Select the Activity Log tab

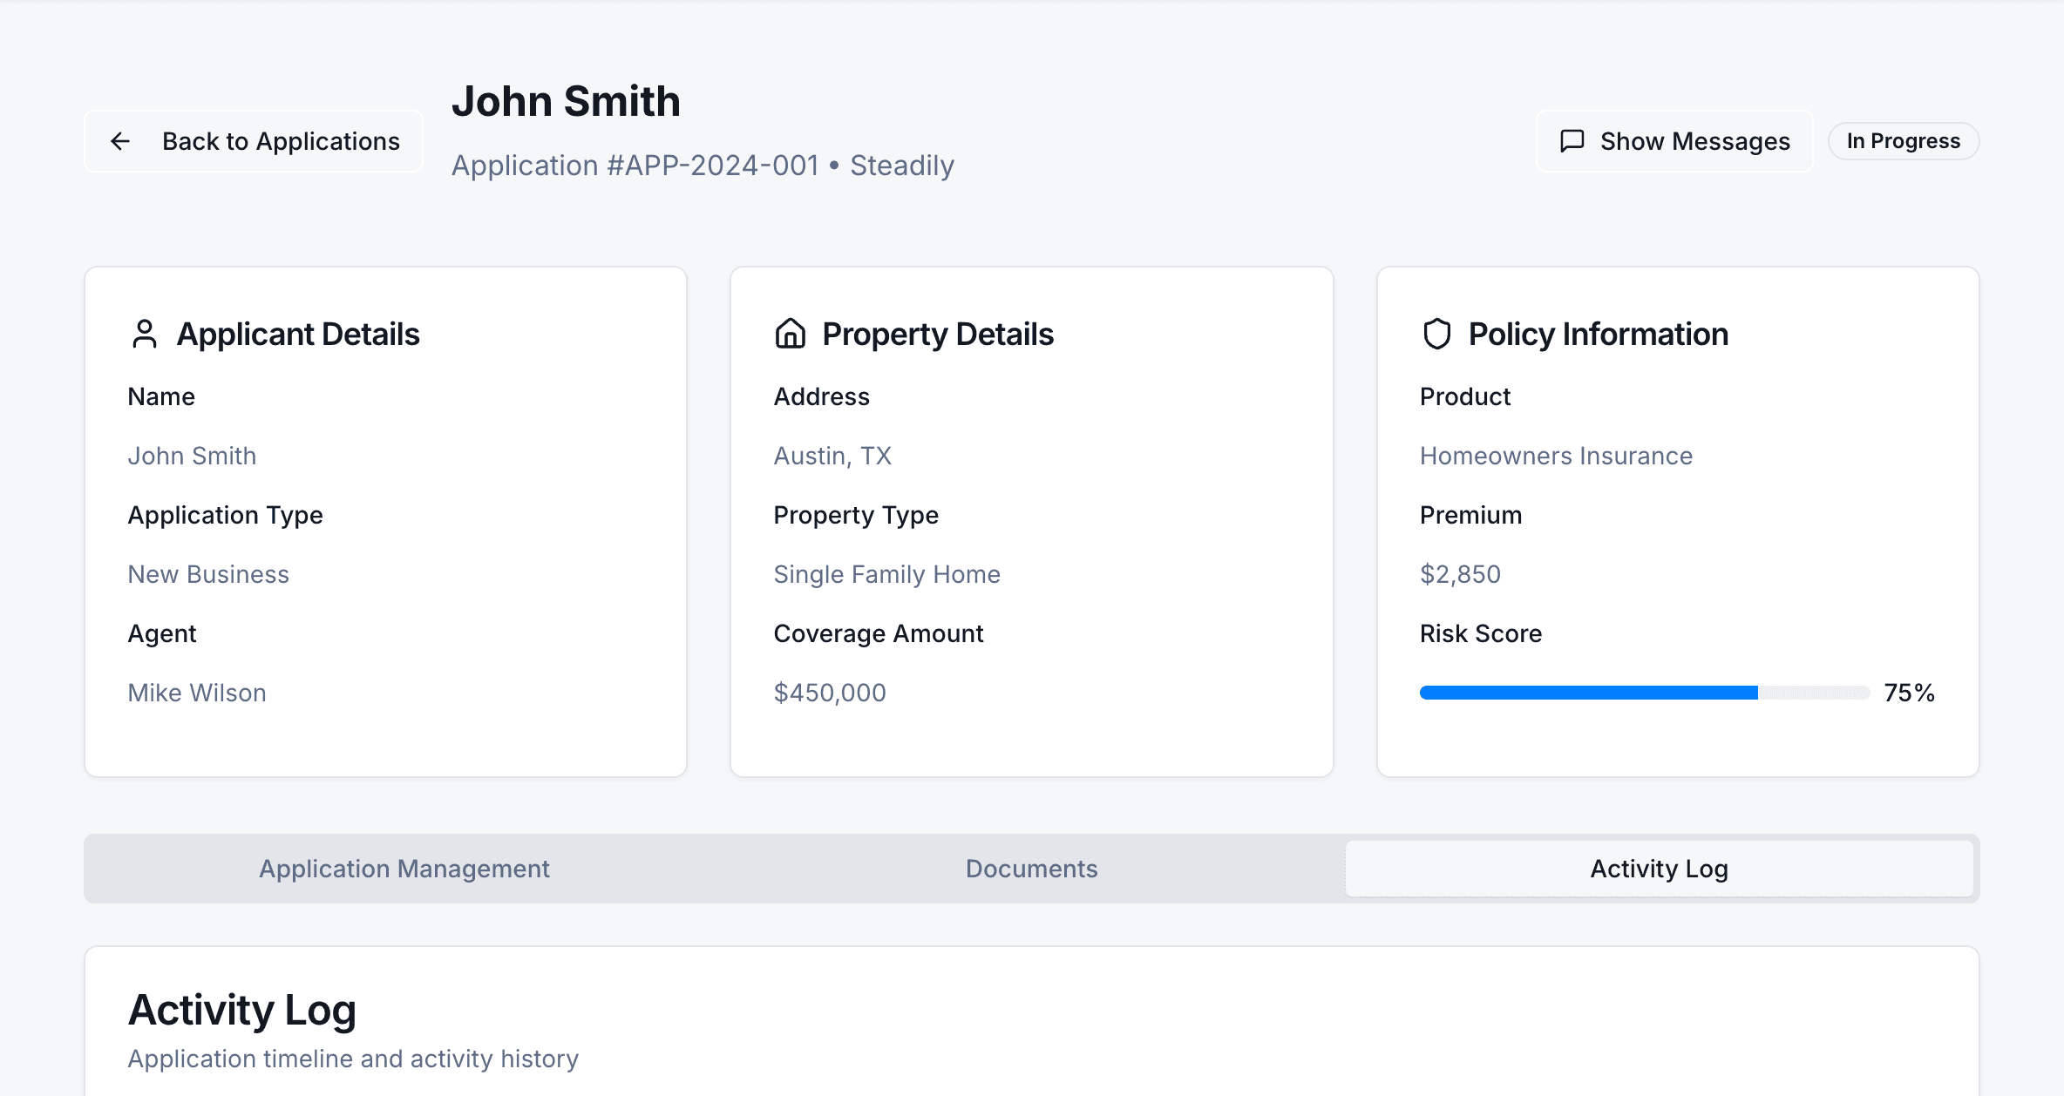[x=1660, y=869]
